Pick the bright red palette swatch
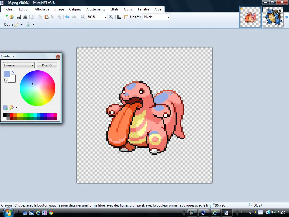The width and height of the screenshot is (289, 217). pos(12,115)
